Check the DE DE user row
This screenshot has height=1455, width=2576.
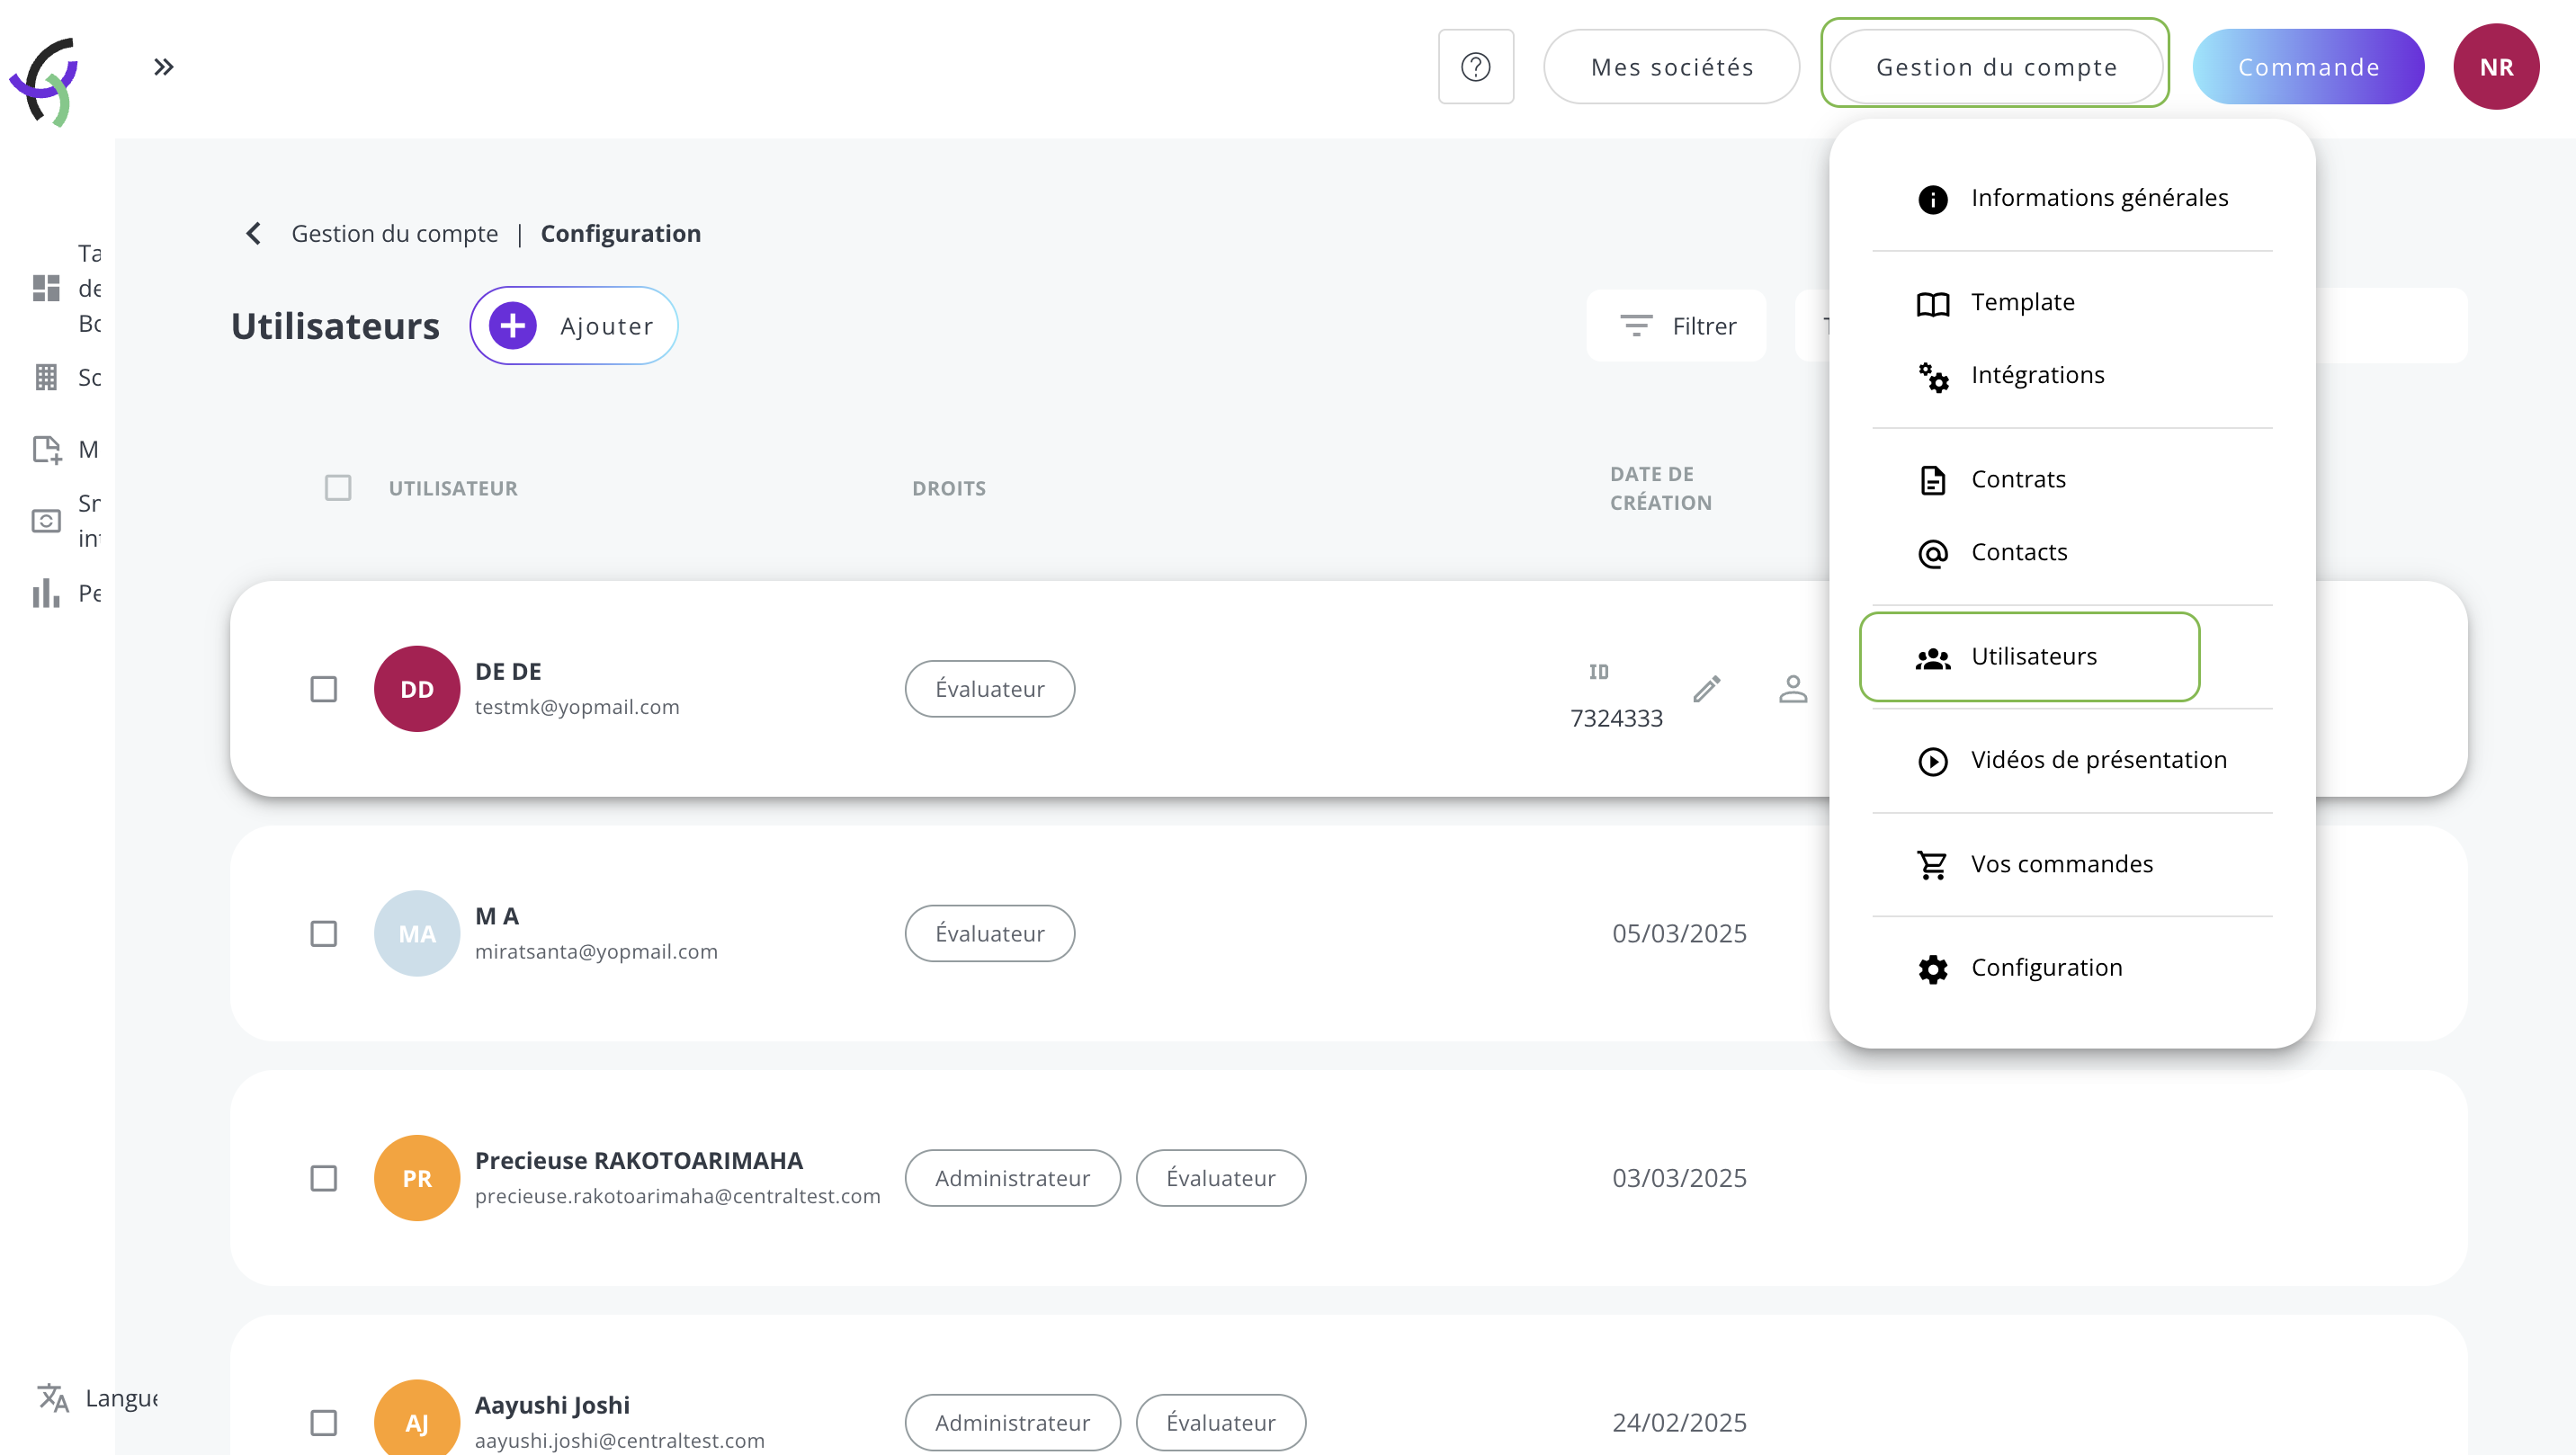point(323,689)
